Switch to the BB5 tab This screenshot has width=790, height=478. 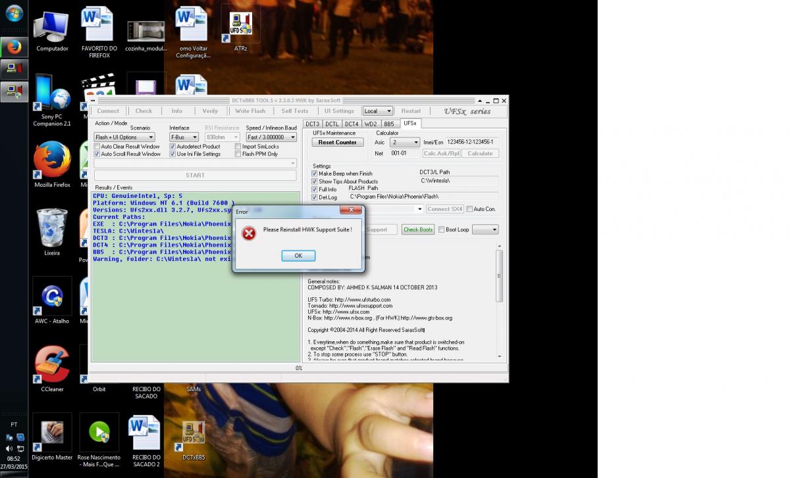(x=389, y=124)
